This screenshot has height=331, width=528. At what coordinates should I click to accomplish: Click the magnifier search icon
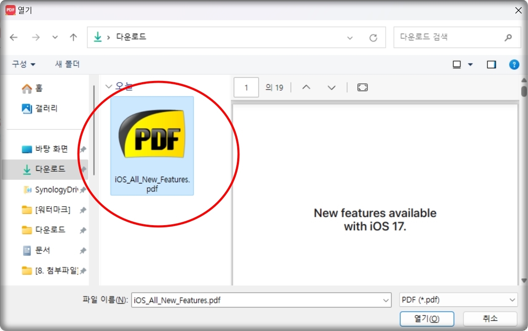(x=508, y=38)
